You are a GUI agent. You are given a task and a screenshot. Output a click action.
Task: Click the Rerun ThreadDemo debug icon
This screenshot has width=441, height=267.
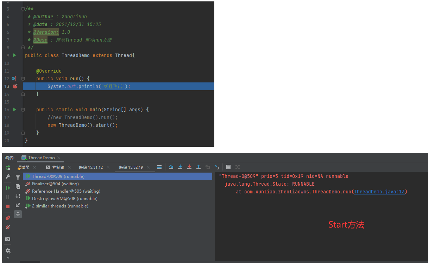click(x=8, y=168)
